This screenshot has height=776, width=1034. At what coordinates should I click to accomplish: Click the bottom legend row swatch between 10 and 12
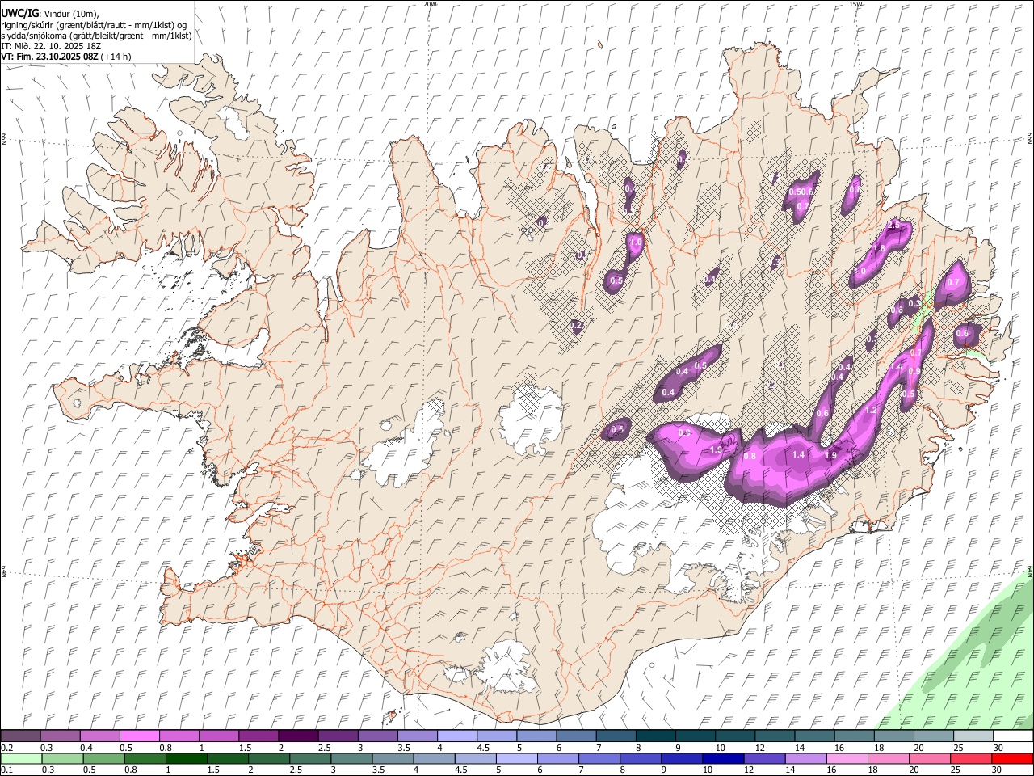(x=723, y=758)
